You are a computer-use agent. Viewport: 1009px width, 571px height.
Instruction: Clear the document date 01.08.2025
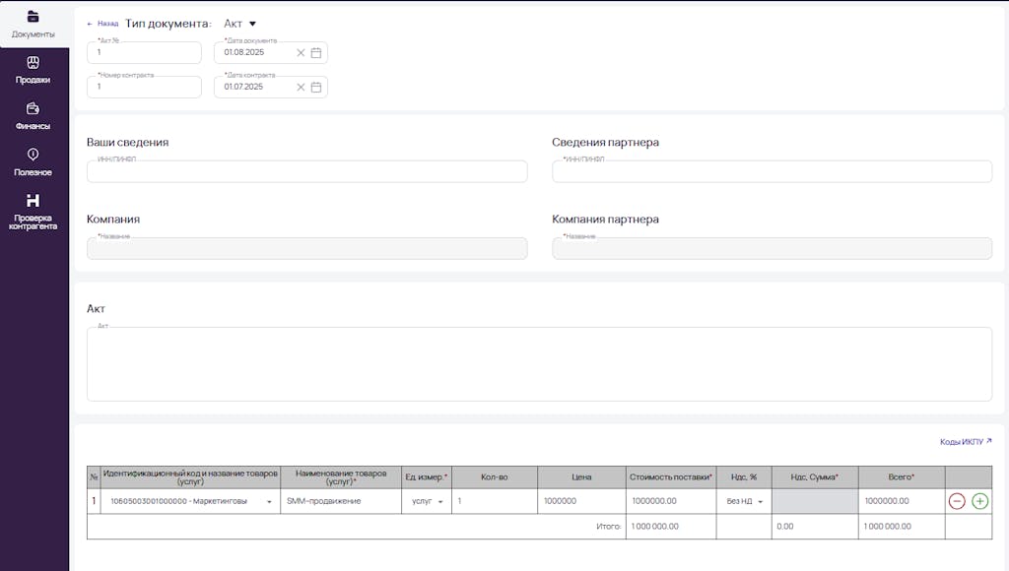pyautogui.click(x=301, y=53)
